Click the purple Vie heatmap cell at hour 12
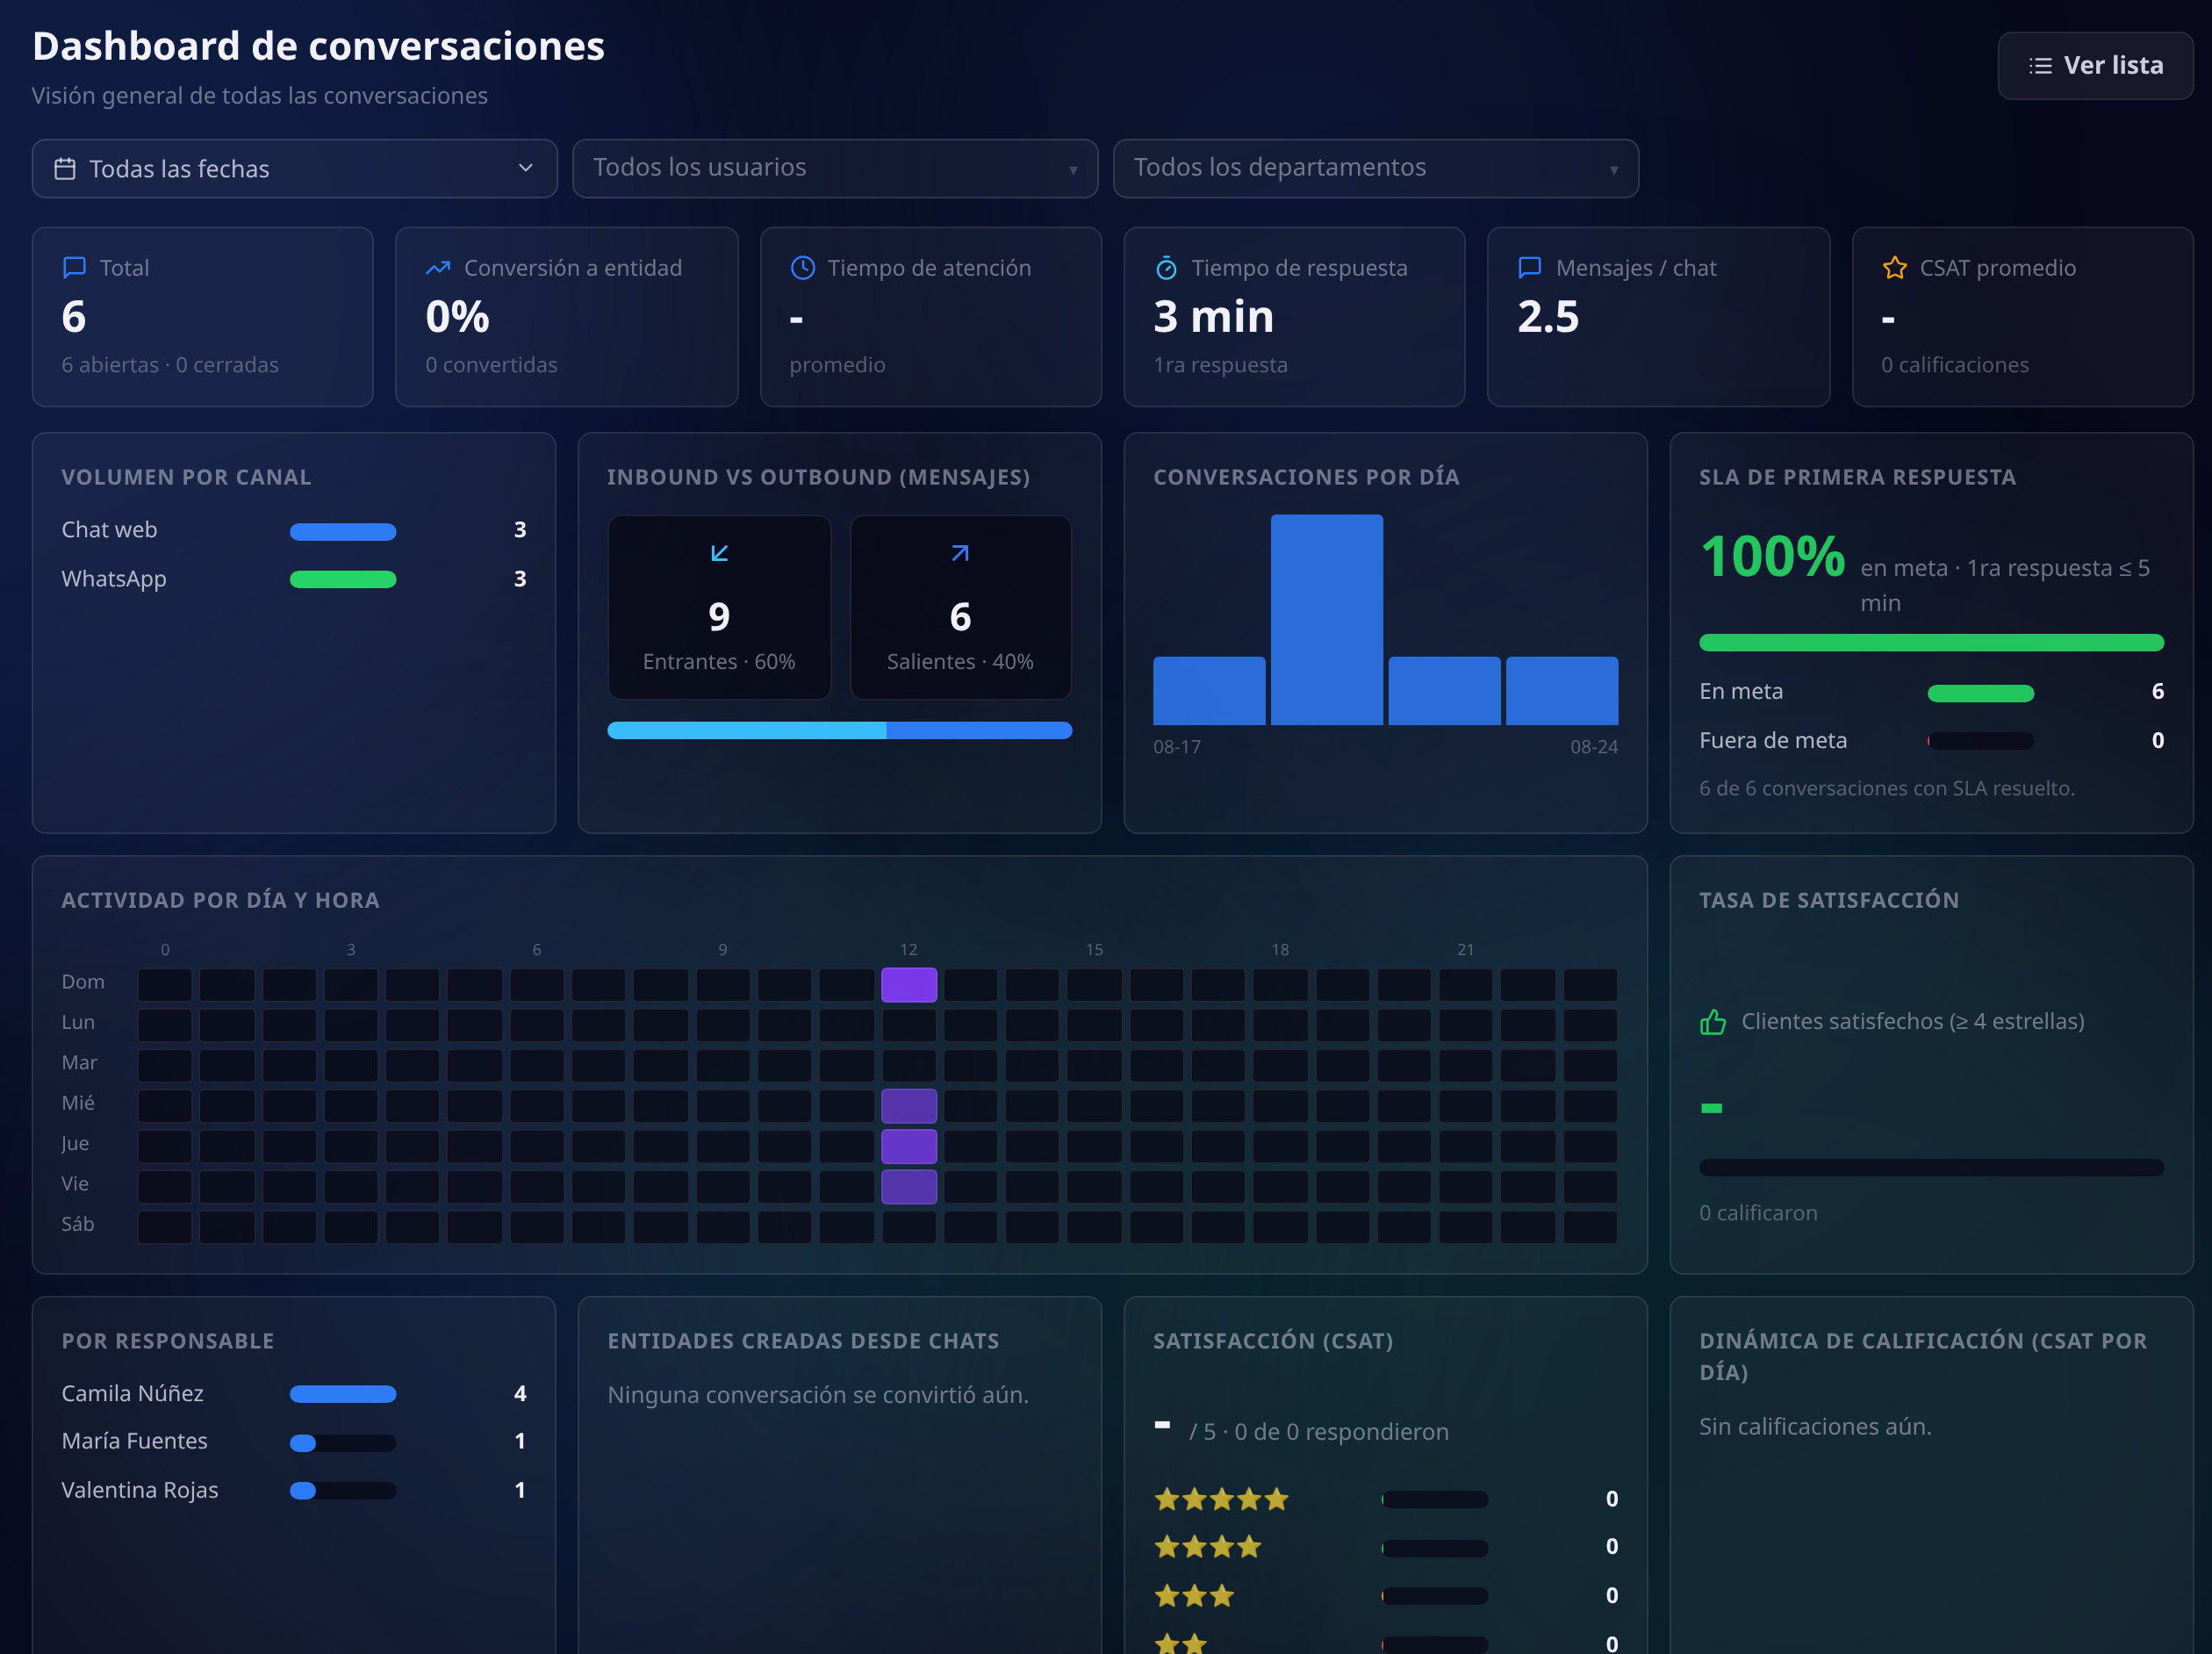This screenshot has height=1654, width=2212. (x=908, y=1186)
